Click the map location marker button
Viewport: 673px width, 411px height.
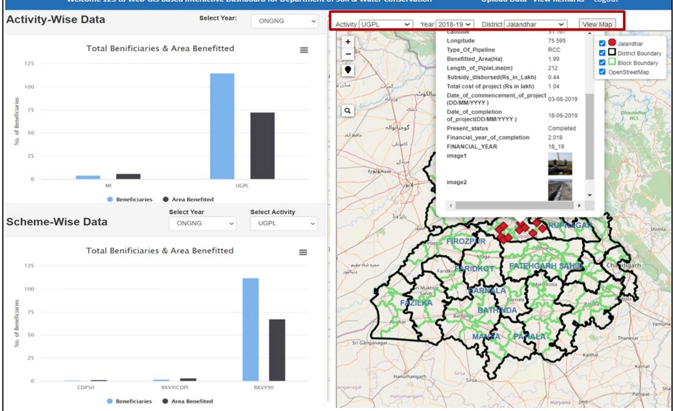348,70
